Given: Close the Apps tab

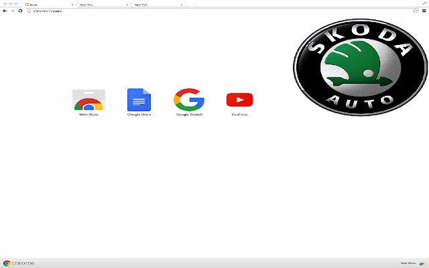Looking at the screenshot, I should pyautogui.click(x=72, y=5).
